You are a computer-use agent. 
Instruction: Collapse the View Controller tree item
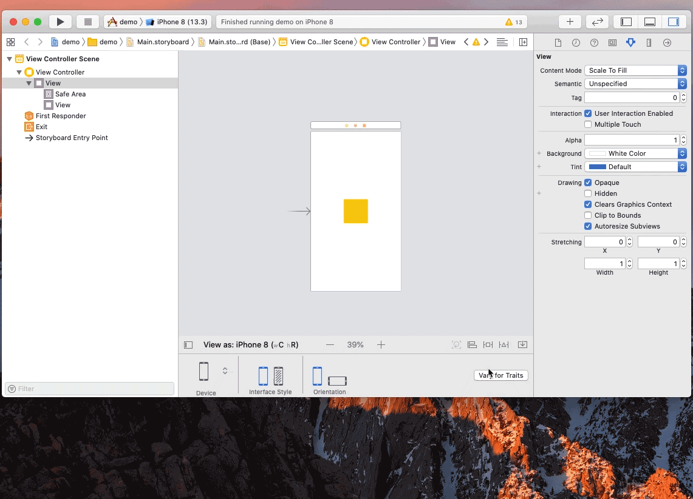coord(19,72)
